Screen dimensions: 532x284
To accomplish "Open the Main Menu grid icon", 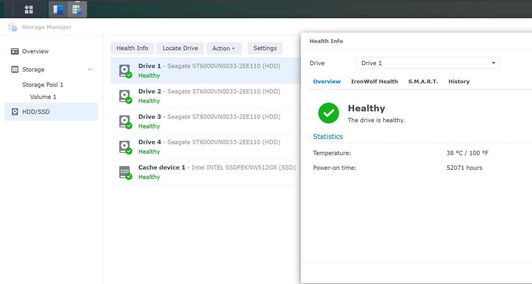I will 29,10.
